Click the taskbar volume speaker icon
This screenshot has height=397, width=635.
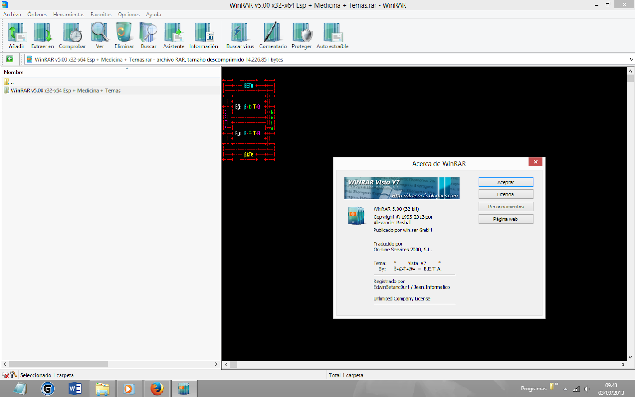(x=587, y=389)
